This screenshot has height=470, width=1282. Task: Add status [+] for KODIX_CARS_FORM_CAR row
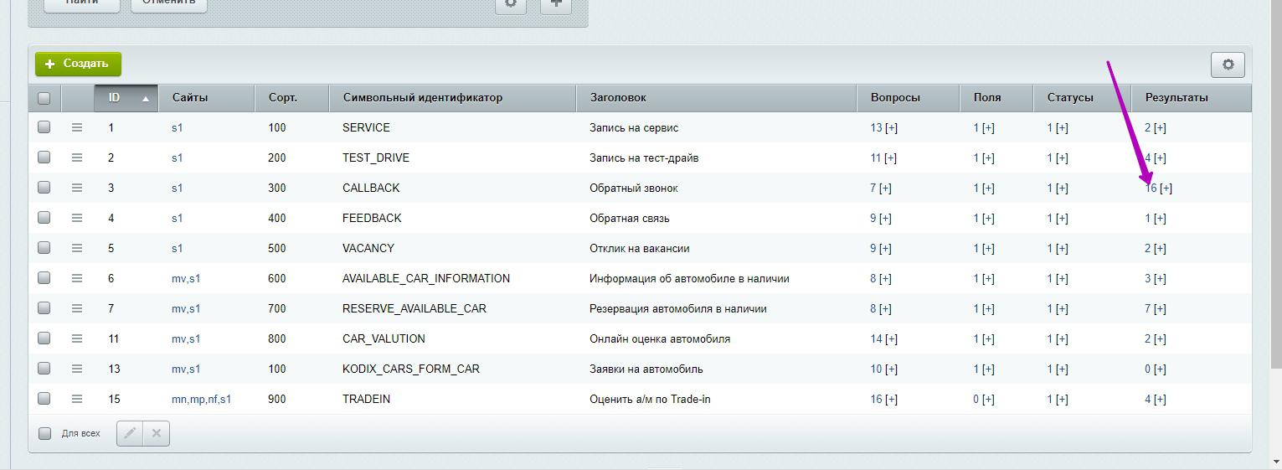[1062, 369]
